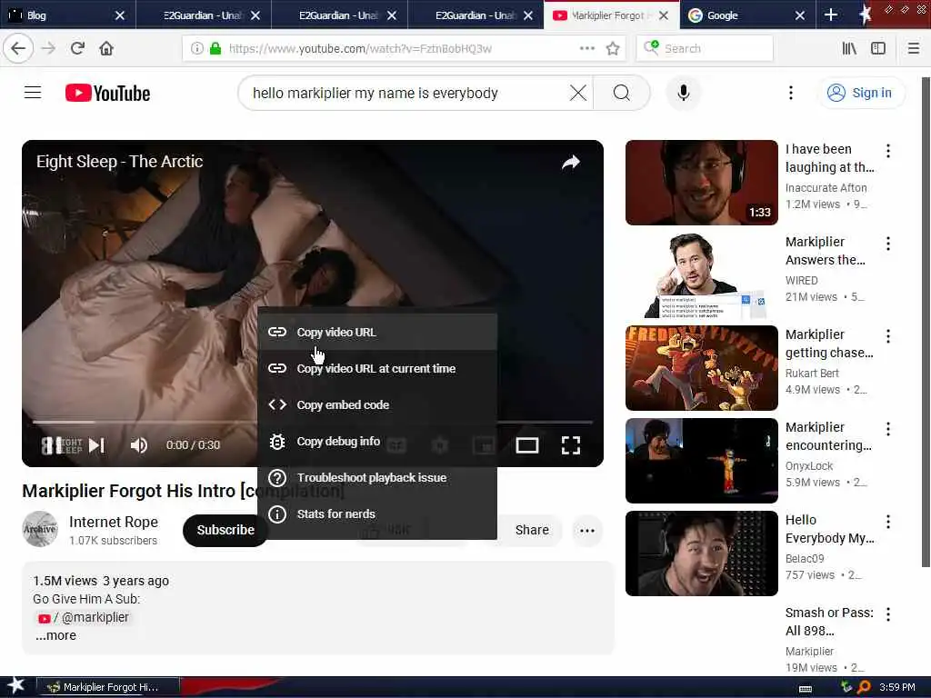
Task: Click the browser Forward arrow button
Action: pos(49,48)
